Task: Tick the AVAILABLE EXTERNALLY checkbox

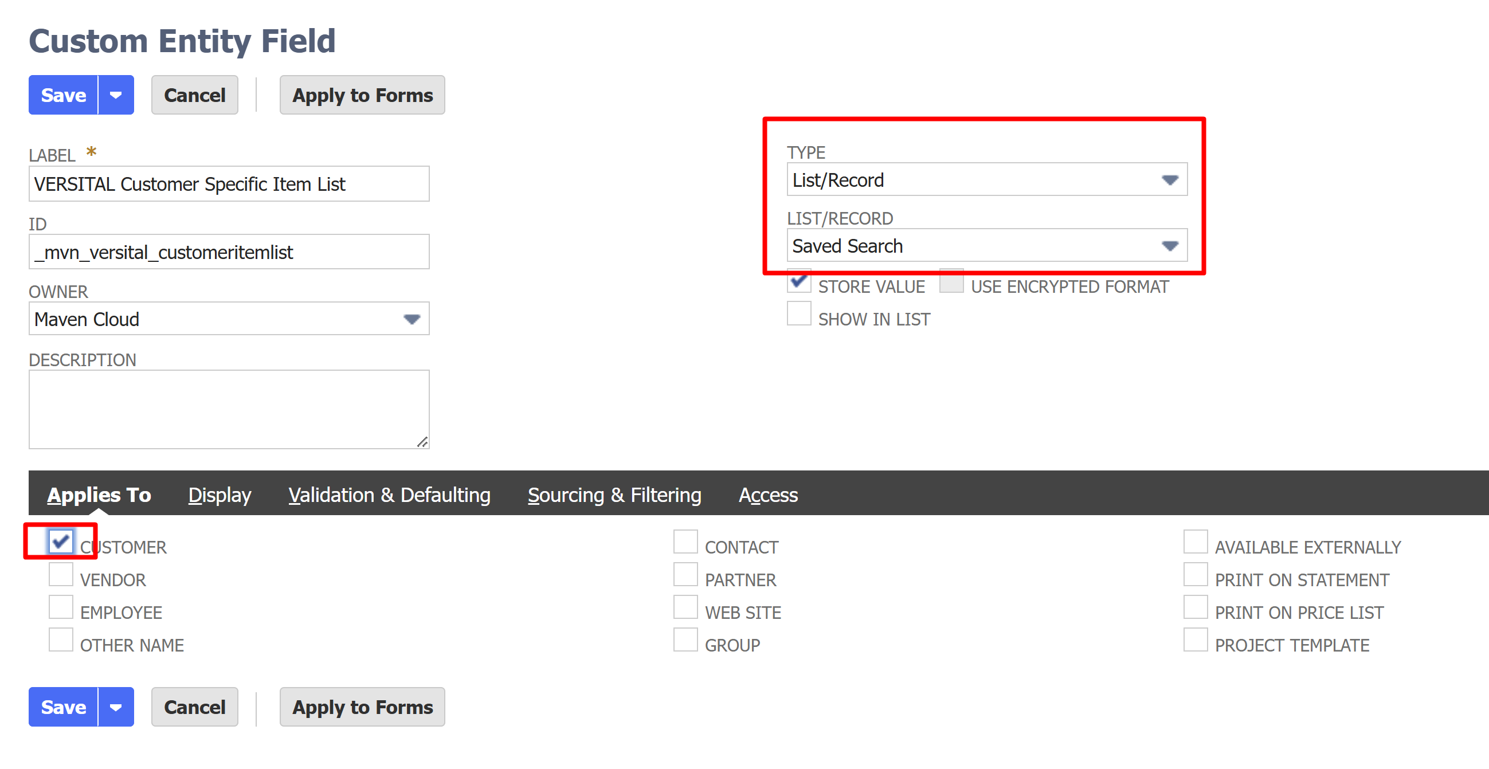Action: pyautogui.click(x=1196, y=542)
